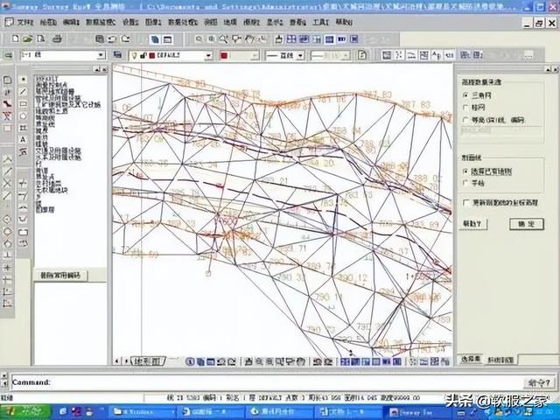Collapse the right panel using its arrow button
Viewport: 560px width, 420px height.
(548, 69)
